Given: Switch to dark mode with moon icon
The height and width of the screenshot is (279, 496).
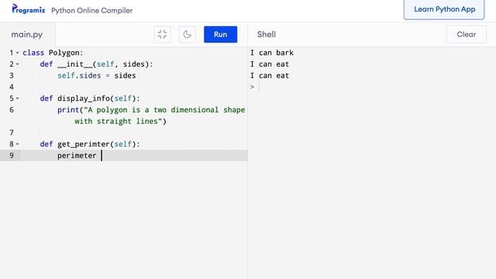Looking at the screenshot, I should (188, 34).
